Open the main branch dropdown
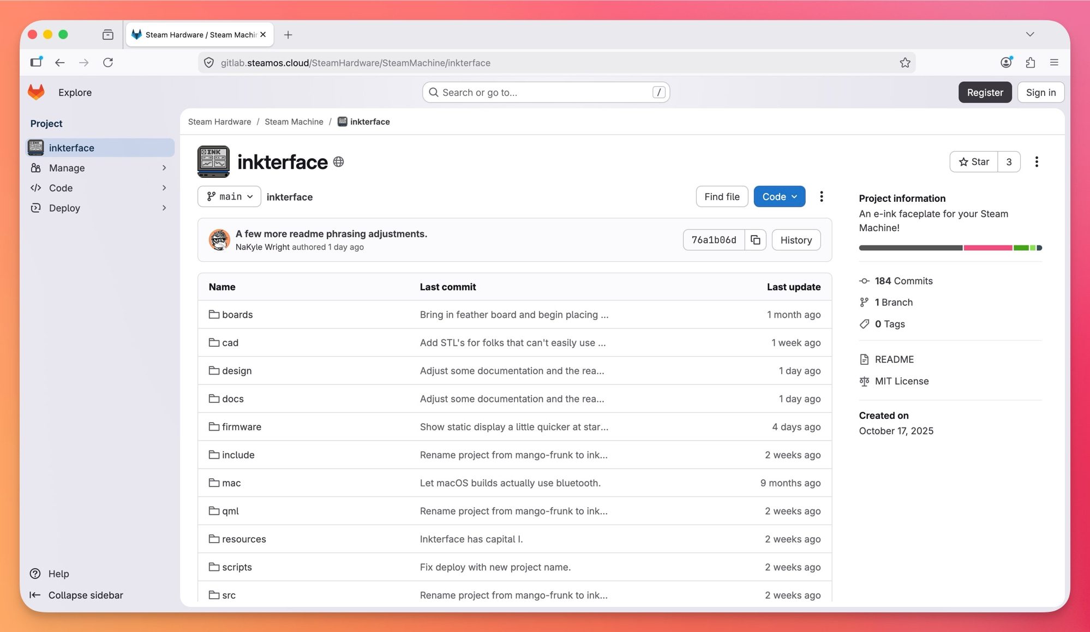Viewport: 1090px width, 632px height. [x=229, y=196]
